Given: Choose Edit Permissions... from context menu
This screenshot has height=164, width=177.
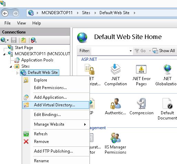Looking at the screenshot, I should click(56, 88).
